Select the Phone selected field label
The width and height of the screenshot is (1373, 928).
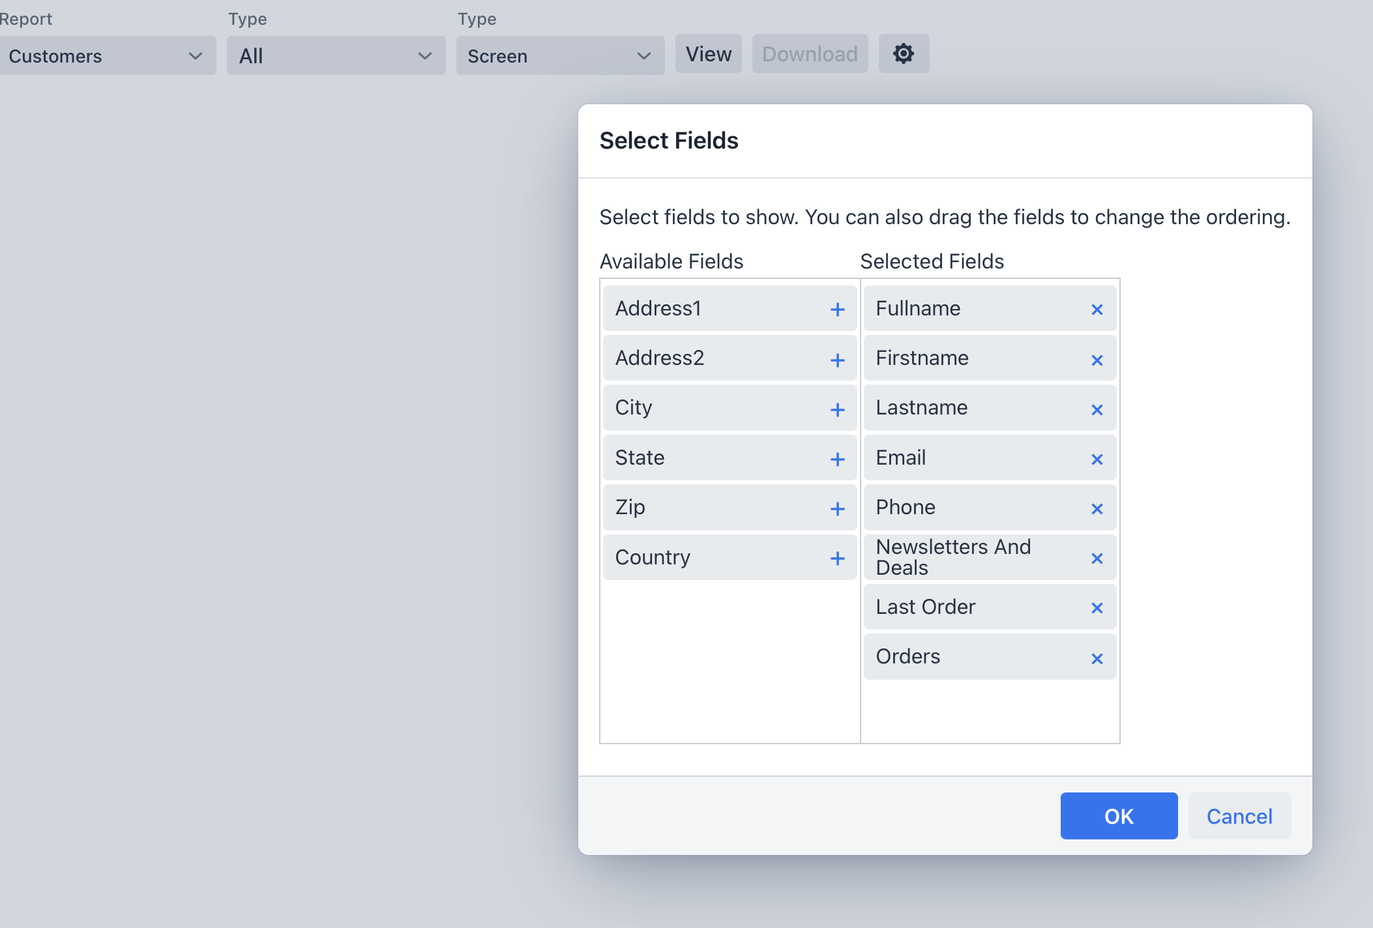click(x=906, y=507)
